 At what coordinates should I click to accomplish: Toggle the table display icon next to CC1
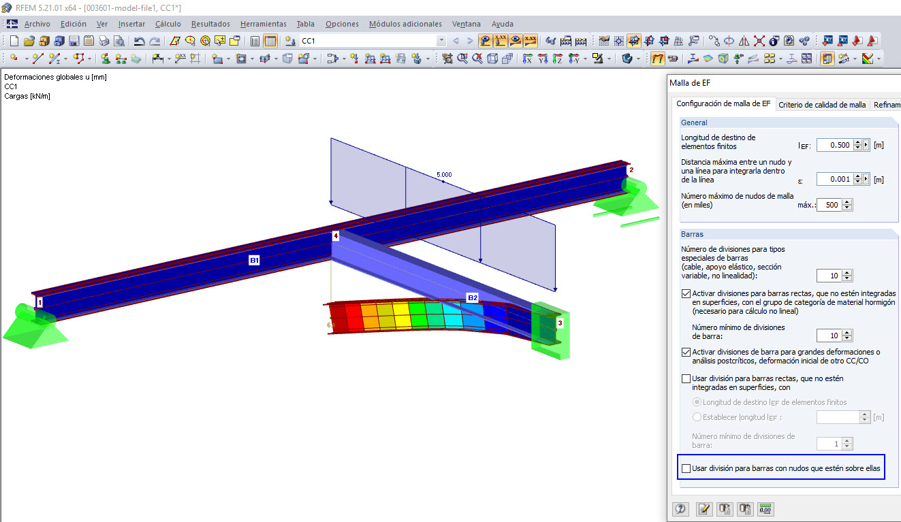tap(270, 41)
